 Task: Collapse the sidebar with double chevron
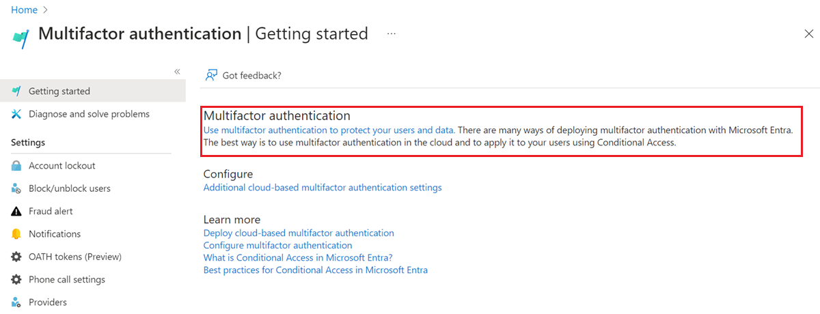click(x=177, y=72)
